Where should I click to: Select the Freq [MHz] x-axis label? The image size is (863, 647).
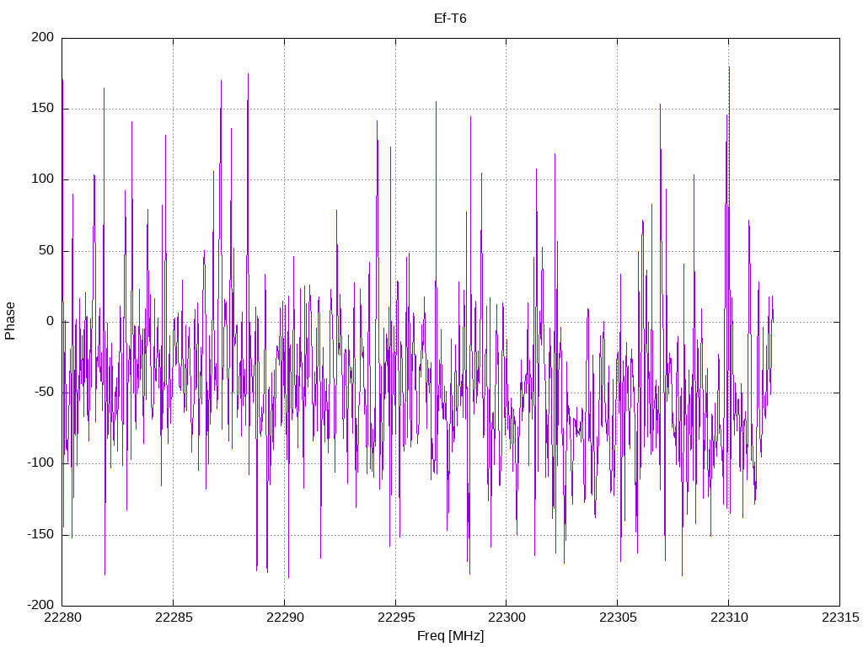(450, 635)
